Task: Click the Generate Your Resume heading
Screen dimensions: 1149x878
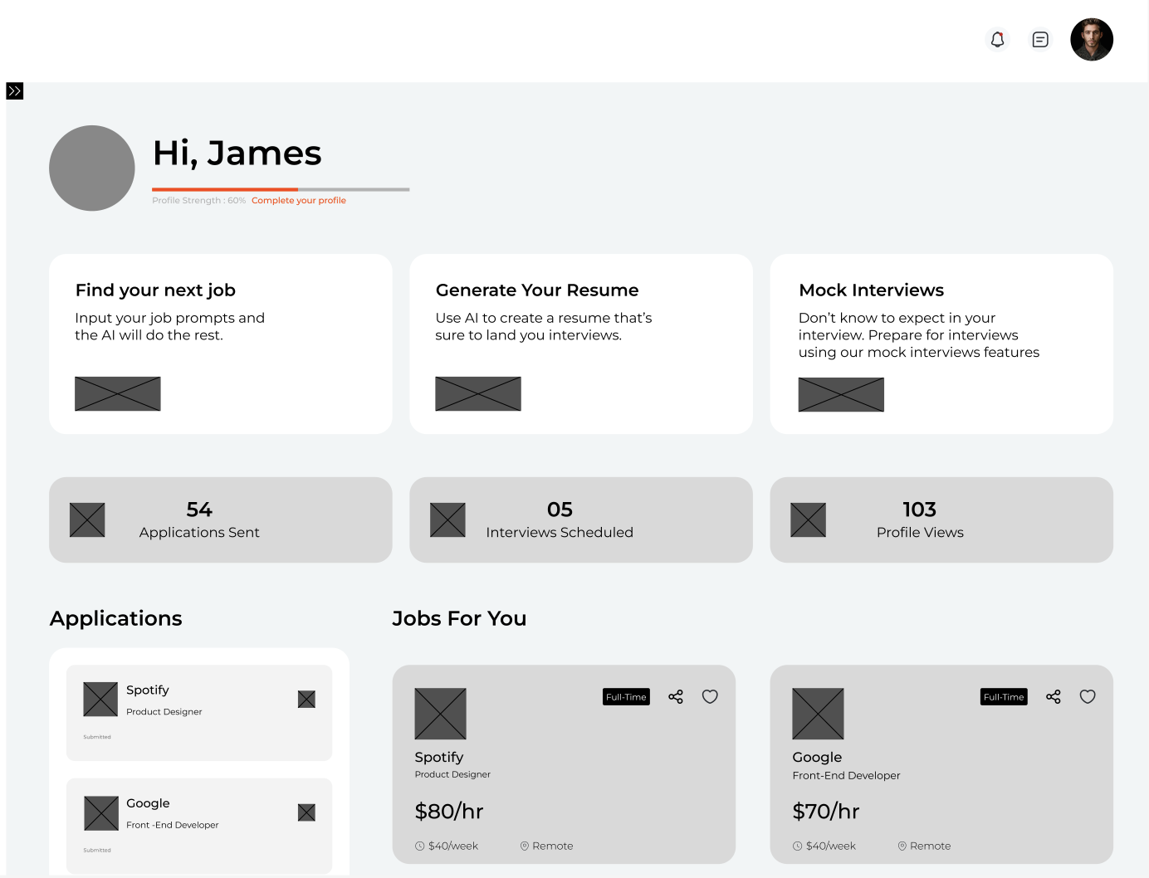Action: 537,290
